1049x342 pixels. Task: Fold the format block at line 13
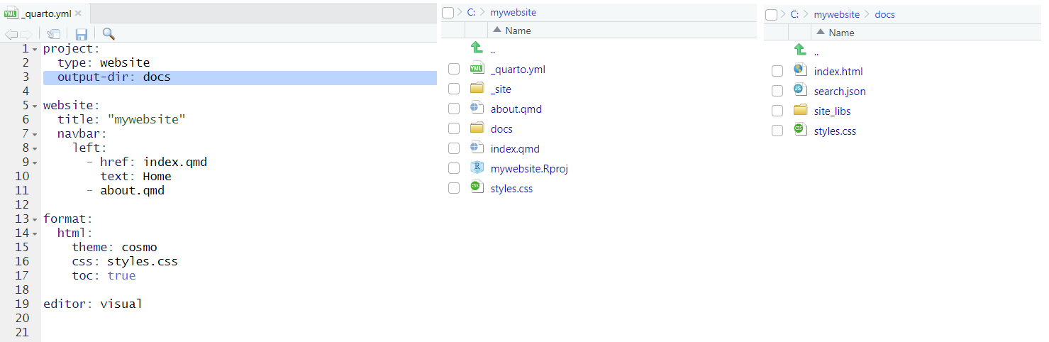(x=35, y=219)
